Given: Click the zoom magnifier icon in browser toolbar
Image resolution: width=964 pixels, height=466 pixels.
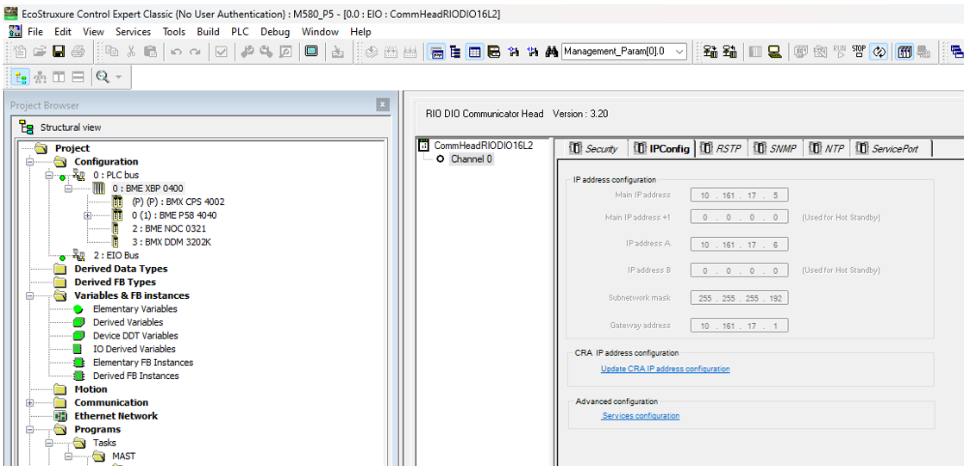Looking at the screenshot, I should click(103, 78).
